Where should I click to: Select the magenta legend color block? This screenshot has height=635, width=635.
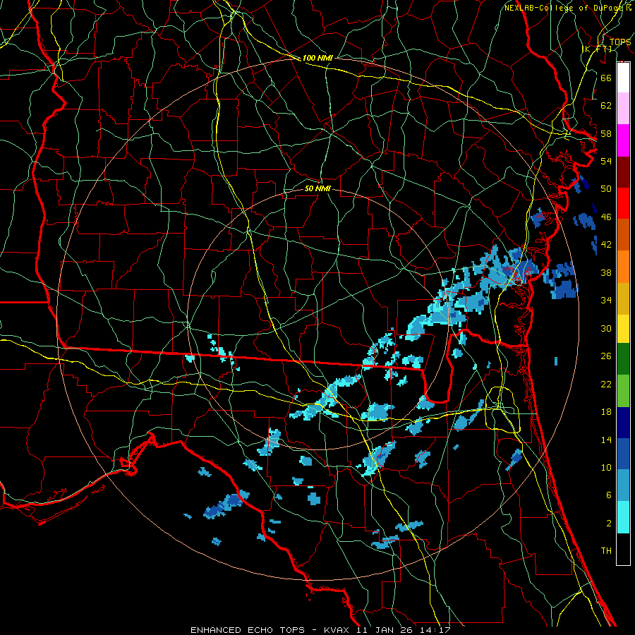pos(623,140)
